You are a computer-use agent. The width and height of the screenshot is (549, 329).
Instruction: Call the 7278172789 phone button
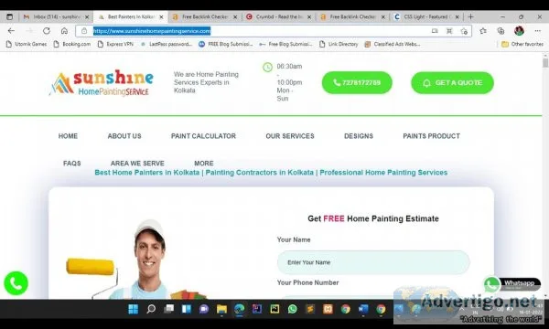357,83
